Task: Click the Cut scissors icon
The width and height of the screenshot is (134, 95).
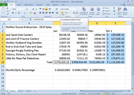Action: coord(8,8)
